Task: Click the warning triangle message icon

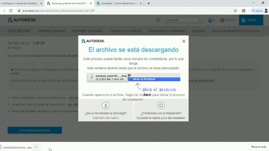Action: tap(12, 70)
